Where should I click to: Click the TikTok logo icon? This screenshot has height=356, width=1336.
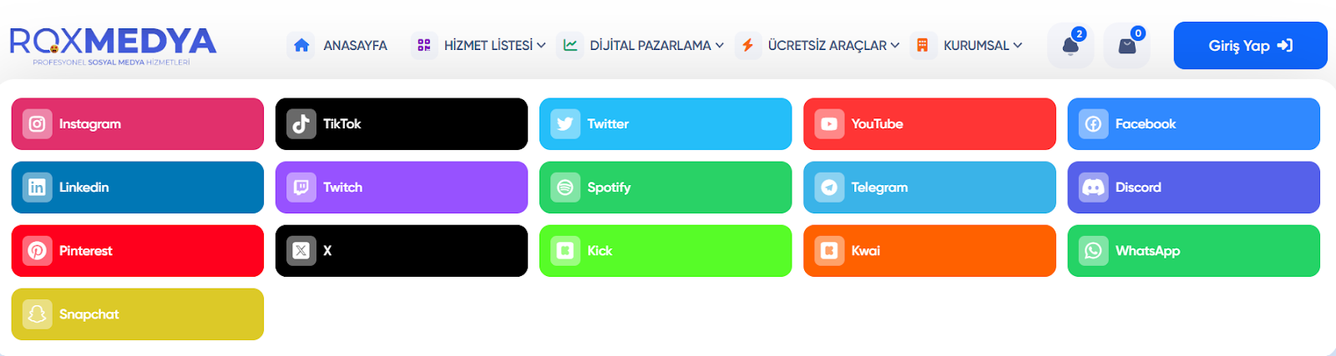pos(301,124)
